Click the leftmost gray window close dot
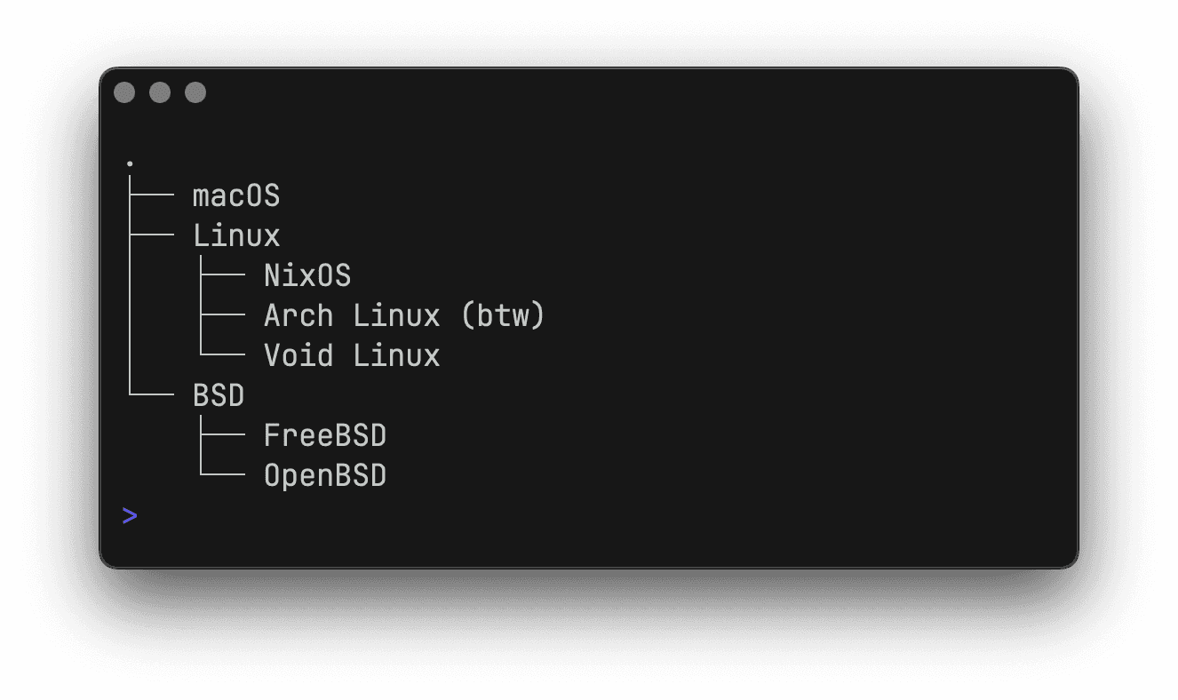Screen dimensions: 1178x700 coord(124,92)
